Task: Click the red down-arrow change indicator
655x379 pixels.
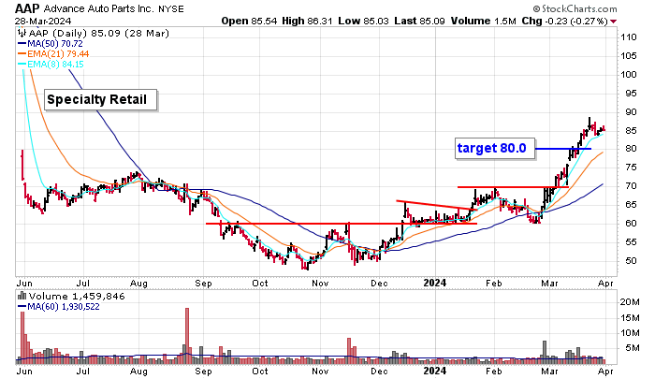Action: (613, 22)
